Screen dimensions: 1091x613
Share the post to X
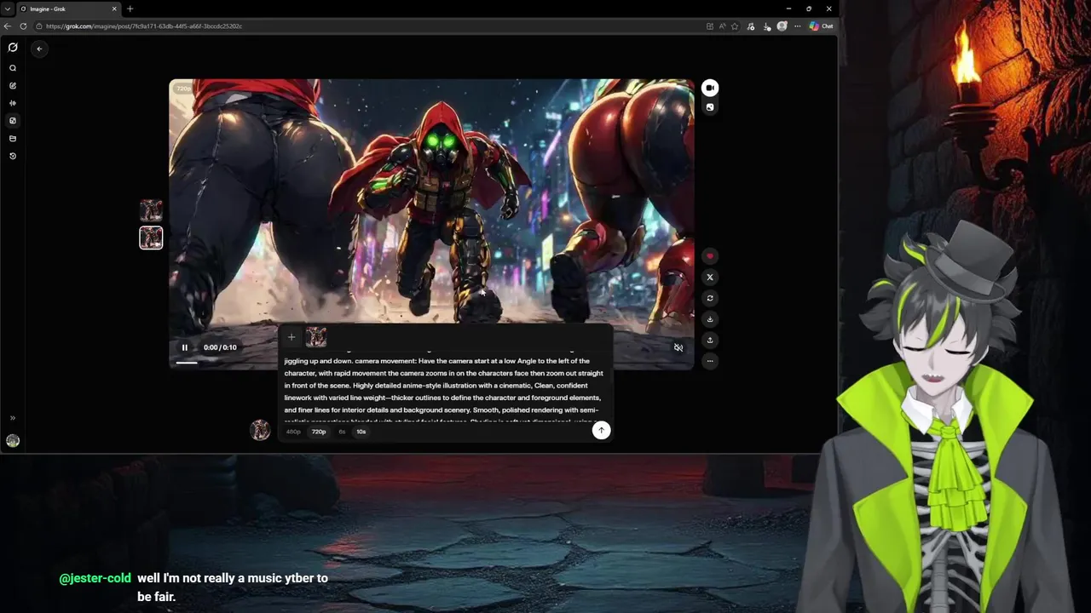pos(710,278)
